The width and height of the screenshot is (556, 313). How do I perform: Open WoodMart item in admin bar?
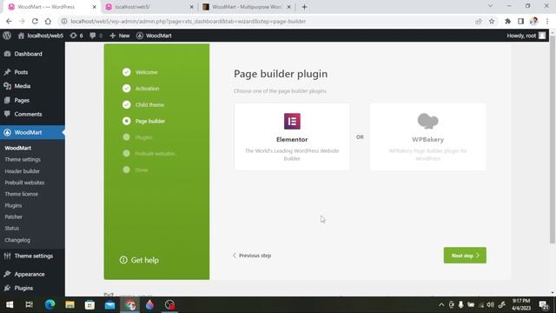(x=154, y=36)
